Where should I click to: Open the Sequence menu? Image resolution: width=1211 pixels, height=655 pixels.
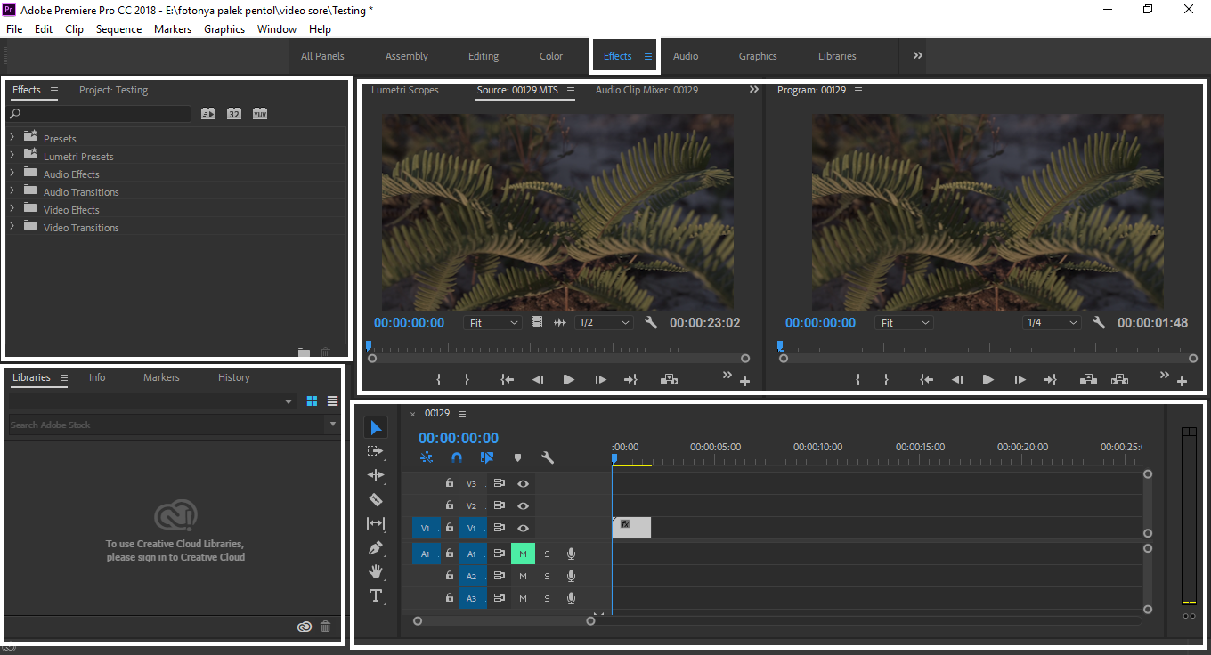pos(118,29)
